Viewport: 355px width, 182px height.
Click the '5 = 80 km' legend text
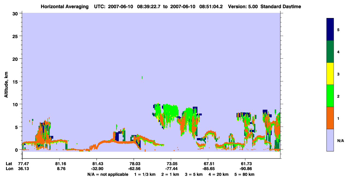click(x=245, y=174)
